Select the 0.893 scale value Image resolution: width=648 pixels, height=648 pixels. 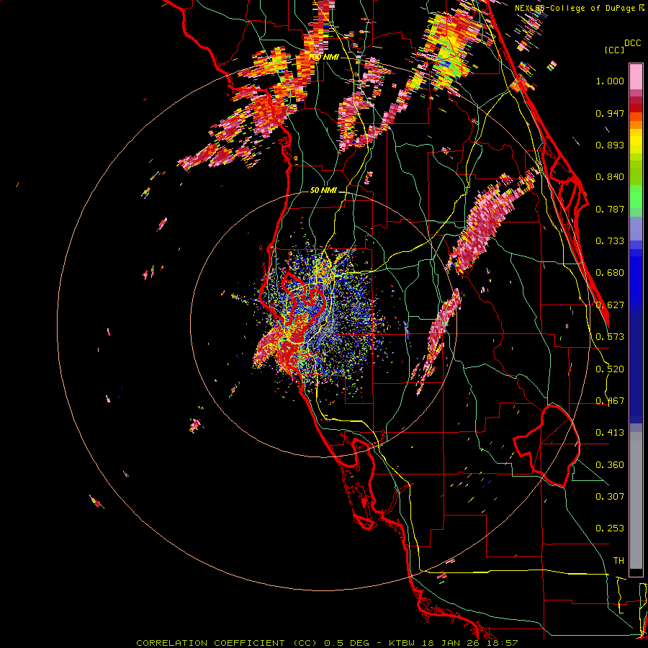coord(610,145)
